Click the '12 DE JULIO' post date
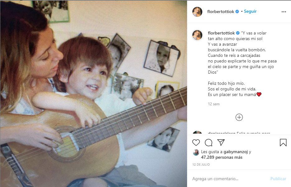The width and height of the screenshot is (291, 187). [201, 164]
